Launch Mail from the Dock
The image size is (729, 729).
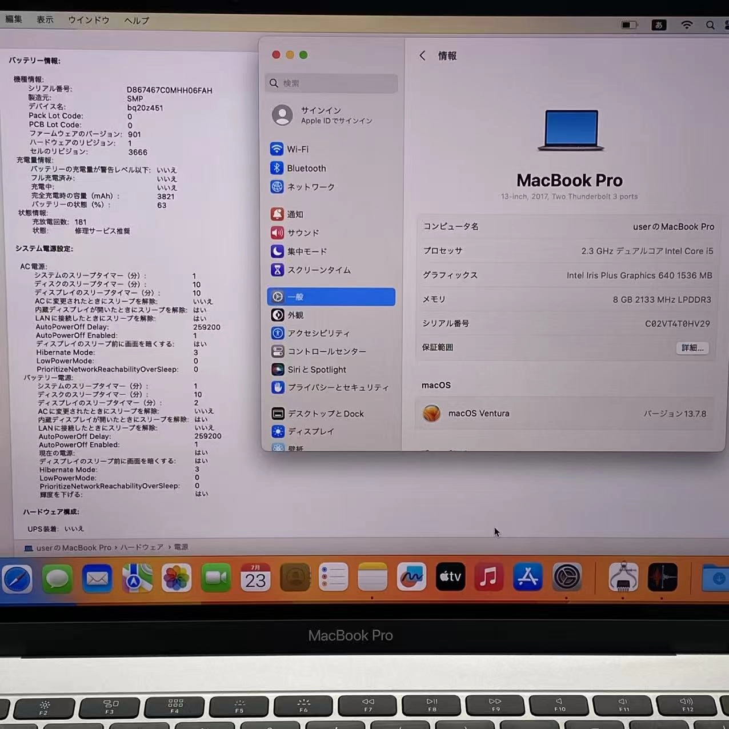97,578
